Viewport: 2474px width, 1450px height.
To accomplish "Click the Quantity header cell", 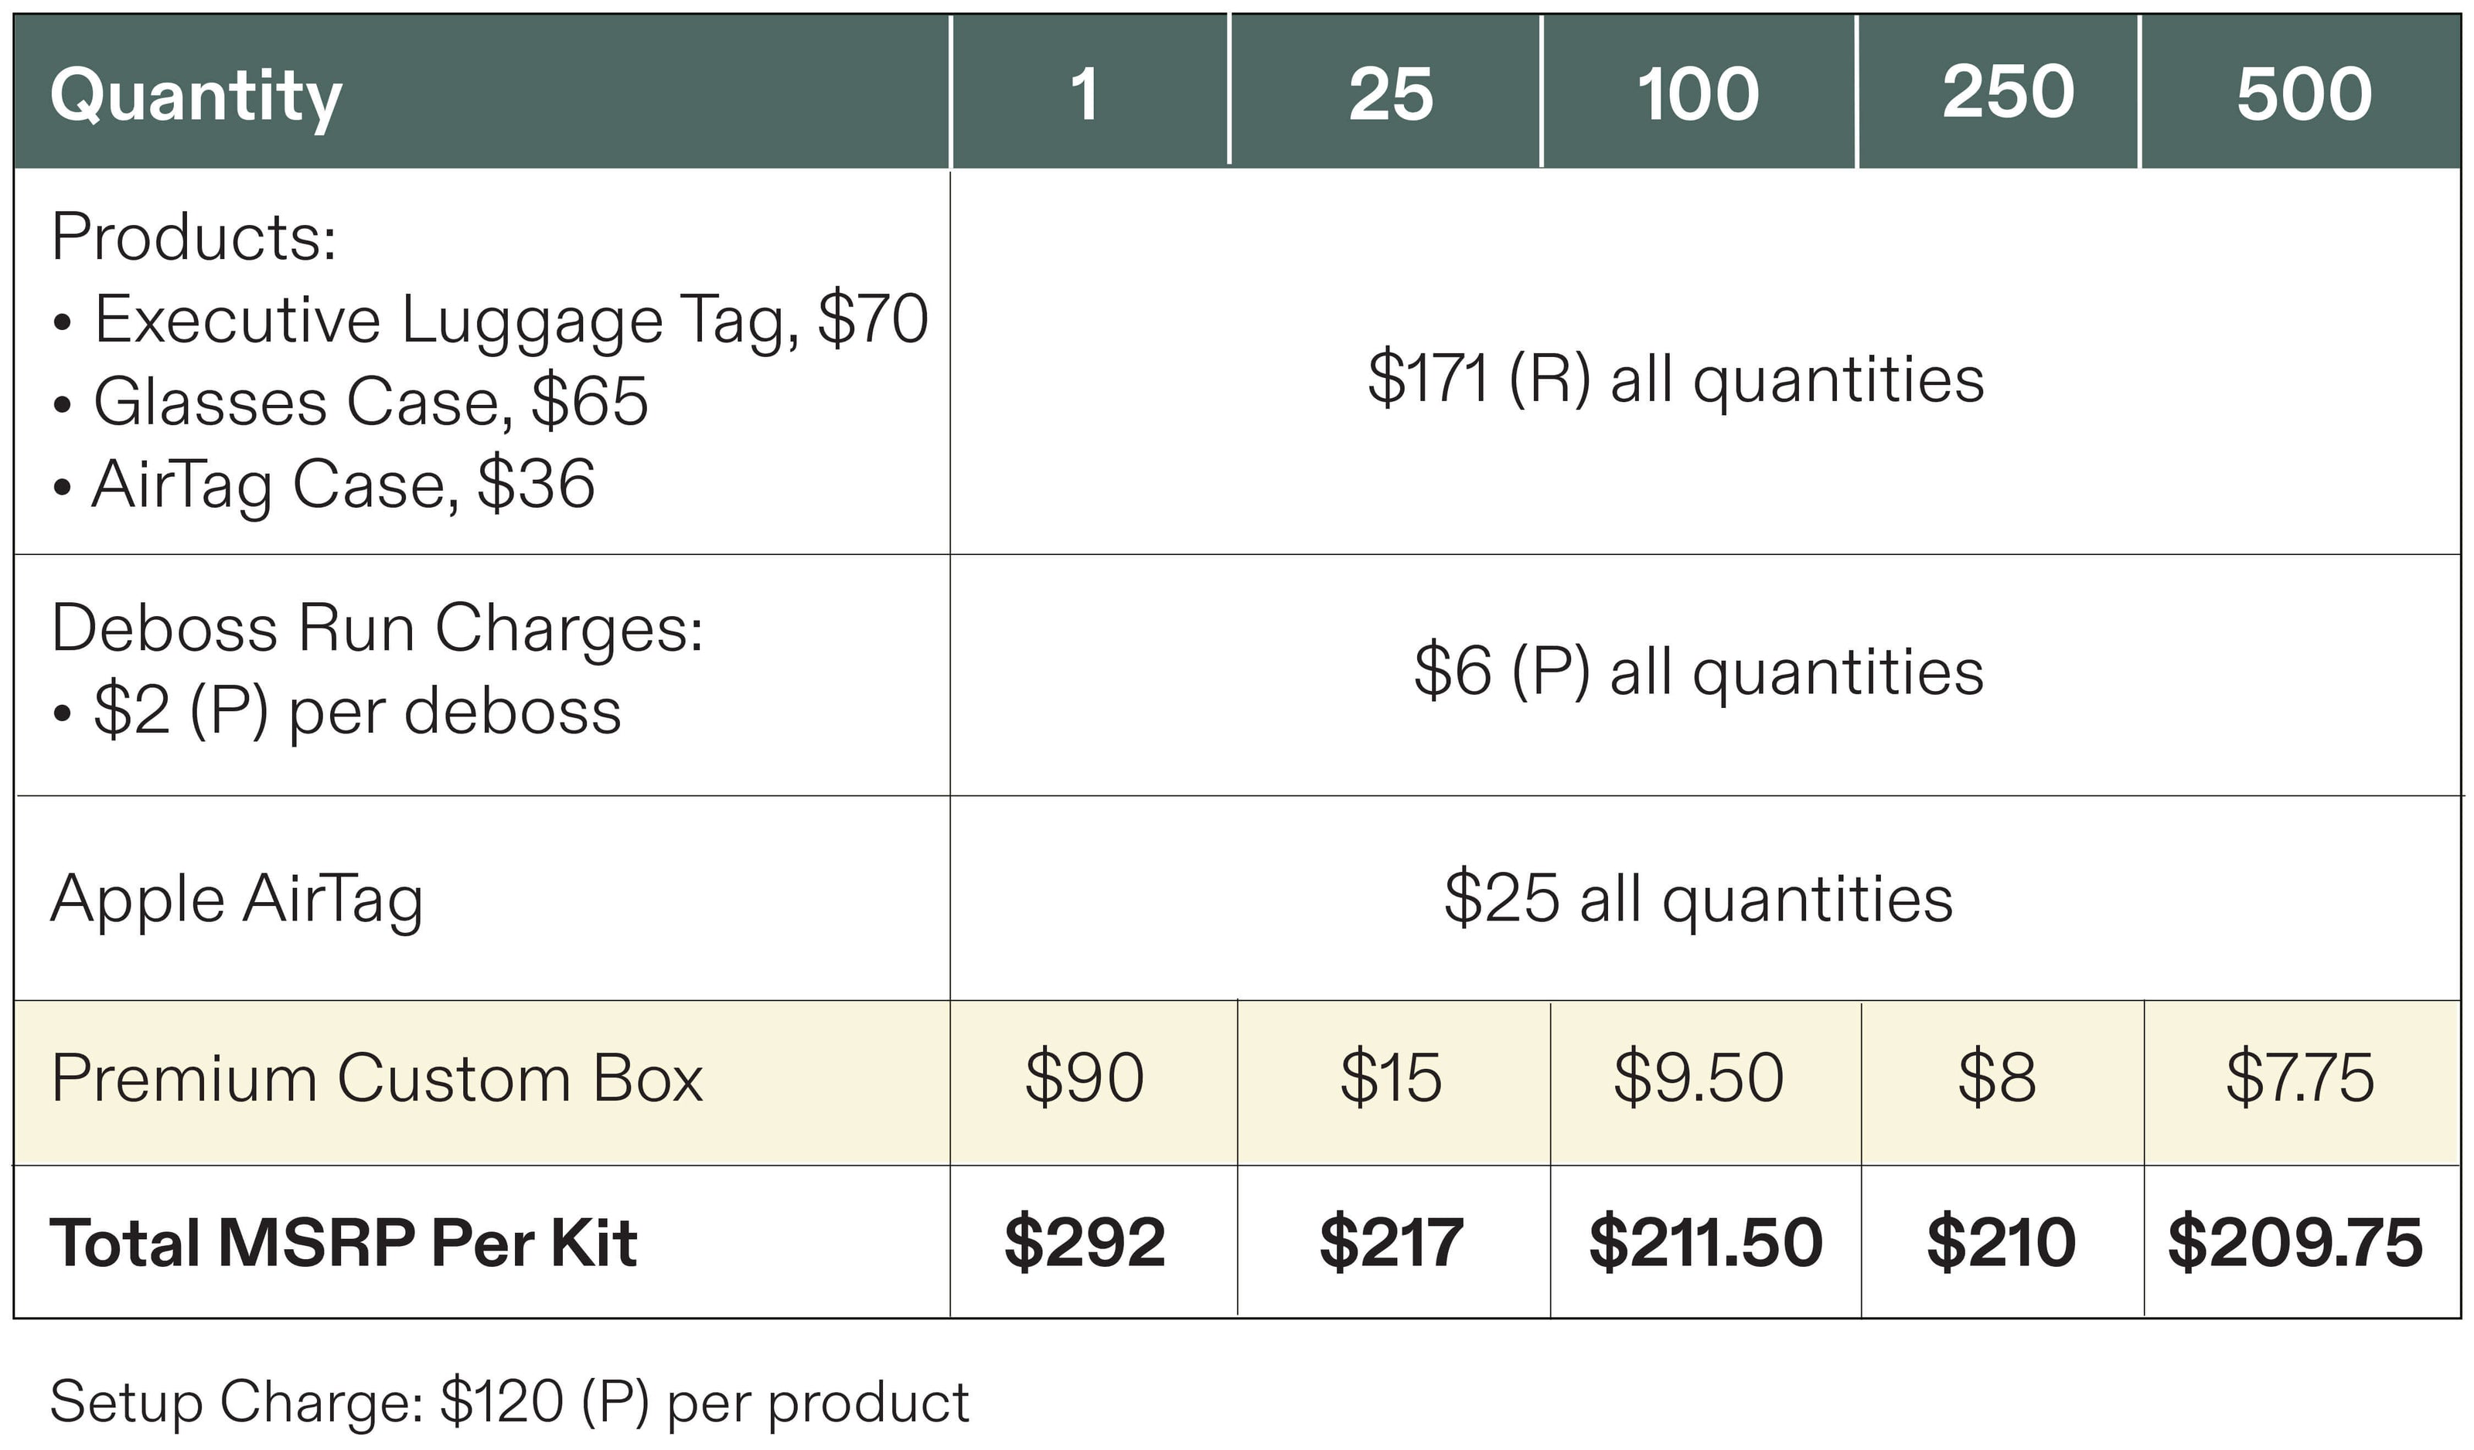I will click(x=481, y=92).
